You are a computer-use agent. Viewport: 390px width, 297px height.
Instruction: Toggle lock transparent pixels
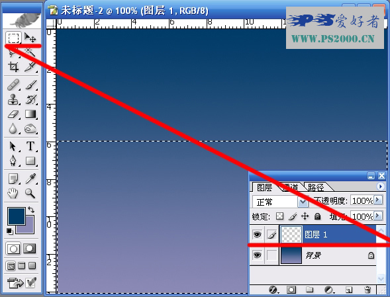(280, 216)
